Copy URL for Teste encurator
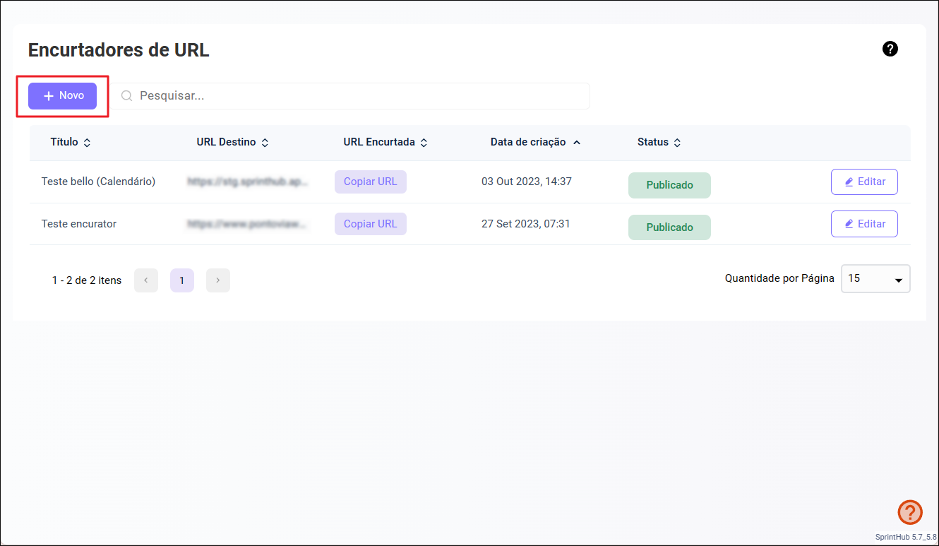This screenshot has height=546, width=939. pyautogui.click(x=370, y=224)
